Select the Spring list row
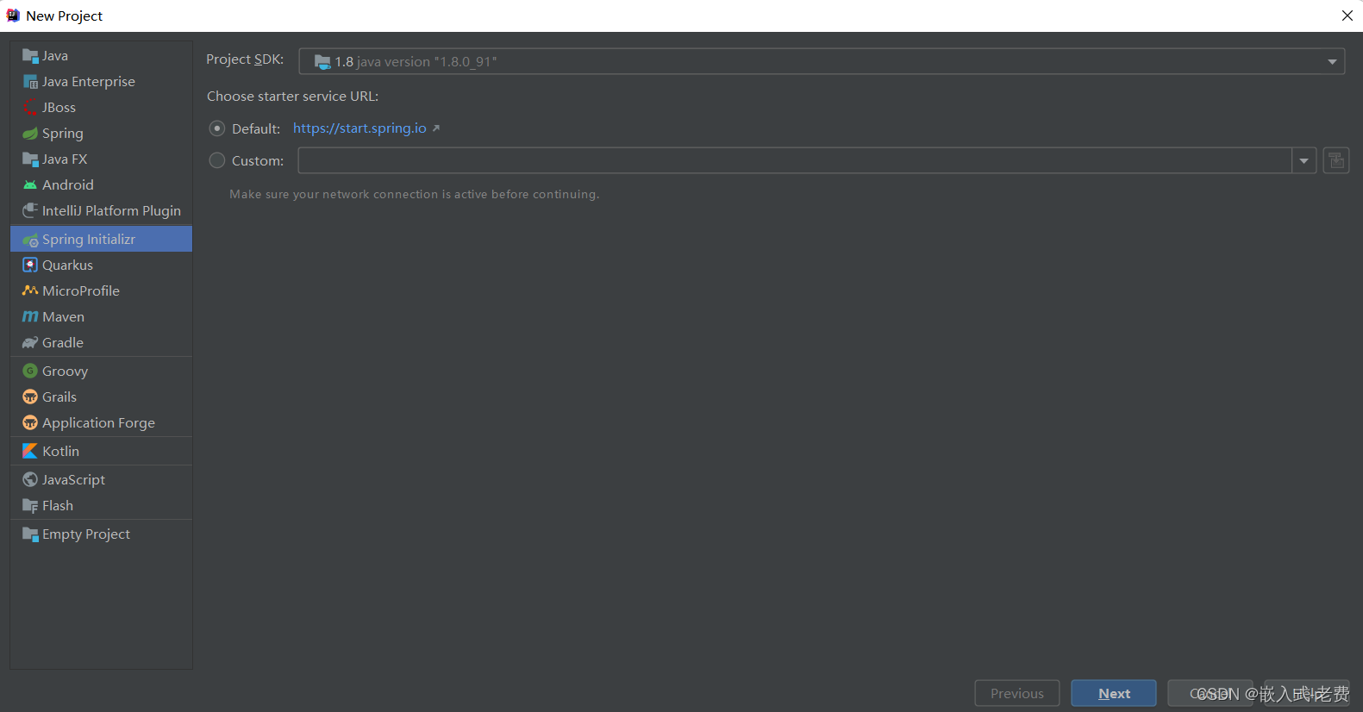The width and height of the screenshot is (1363, 712). [101, 134]
